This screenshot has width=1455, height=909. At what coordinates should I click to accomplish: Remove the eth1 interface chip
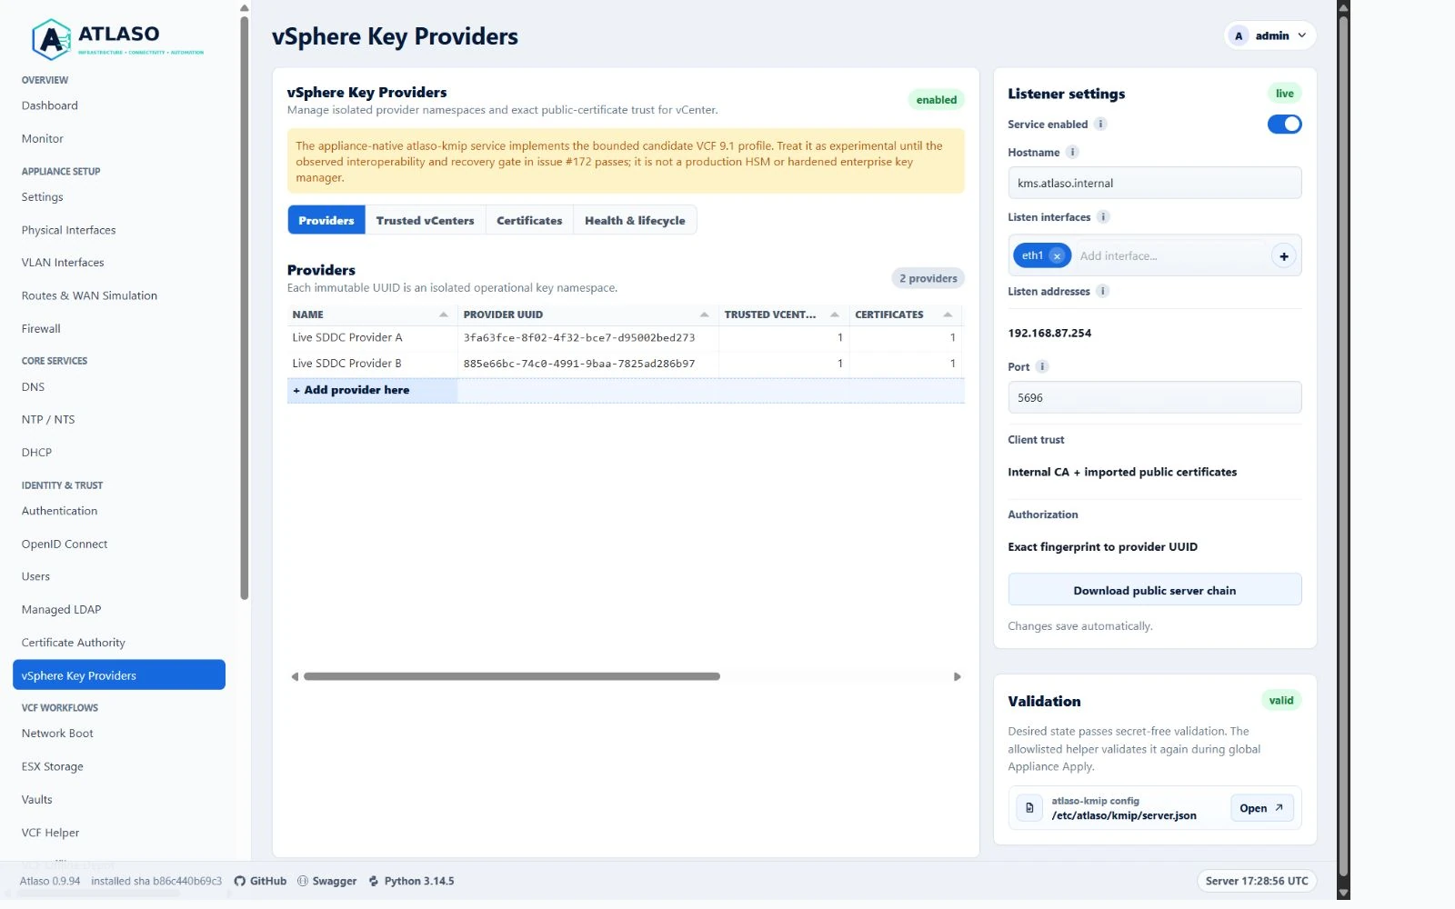coord(1057,256)
